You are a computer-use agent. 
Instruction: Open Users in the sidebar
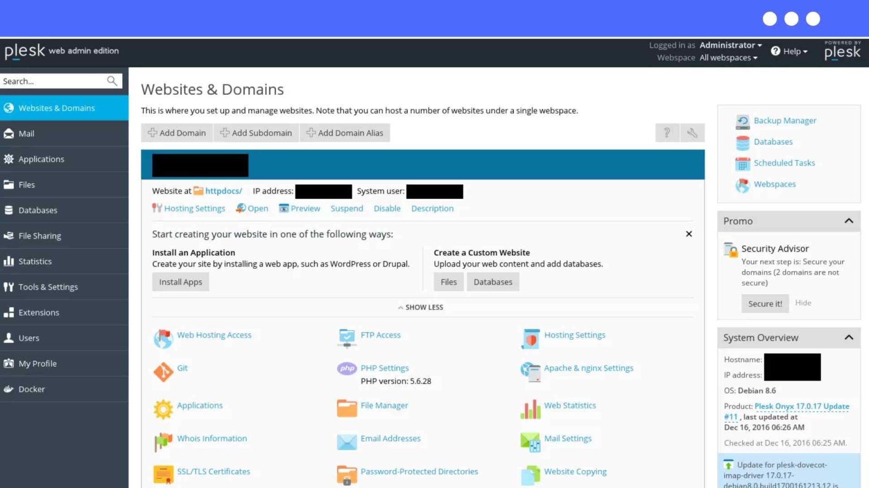click(x=64, y=338)
